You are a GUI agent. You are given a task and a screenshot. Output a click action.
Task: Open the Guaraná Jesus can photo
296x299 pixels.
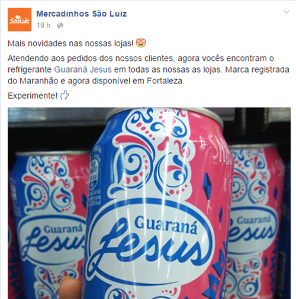[149, 203]
